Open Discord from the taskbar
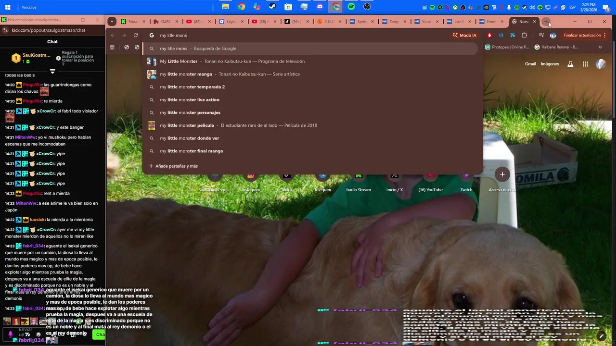Screen dimensions: 616x346 coord(320,7)
